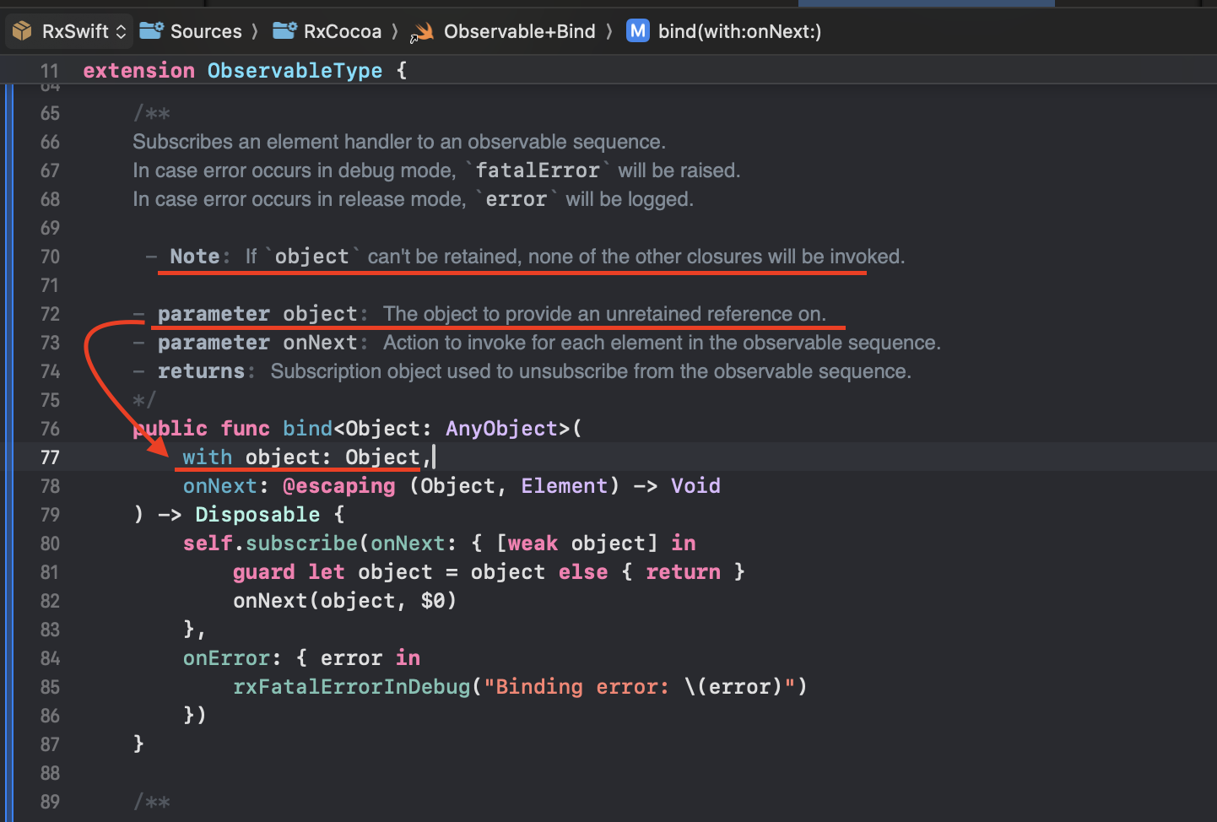Click 'Disposable' return type on line 79
The width and height of the screenshot is (1217, 822).
pyautogui.click(x=257, y=515)
